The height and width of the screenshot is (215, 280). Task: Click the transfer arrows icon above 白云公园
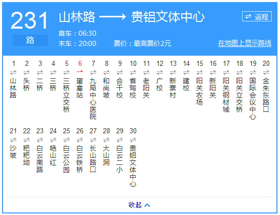67,140
